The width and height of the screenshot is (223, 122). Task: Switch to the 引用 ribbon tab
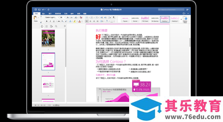[x=66, y=14]
